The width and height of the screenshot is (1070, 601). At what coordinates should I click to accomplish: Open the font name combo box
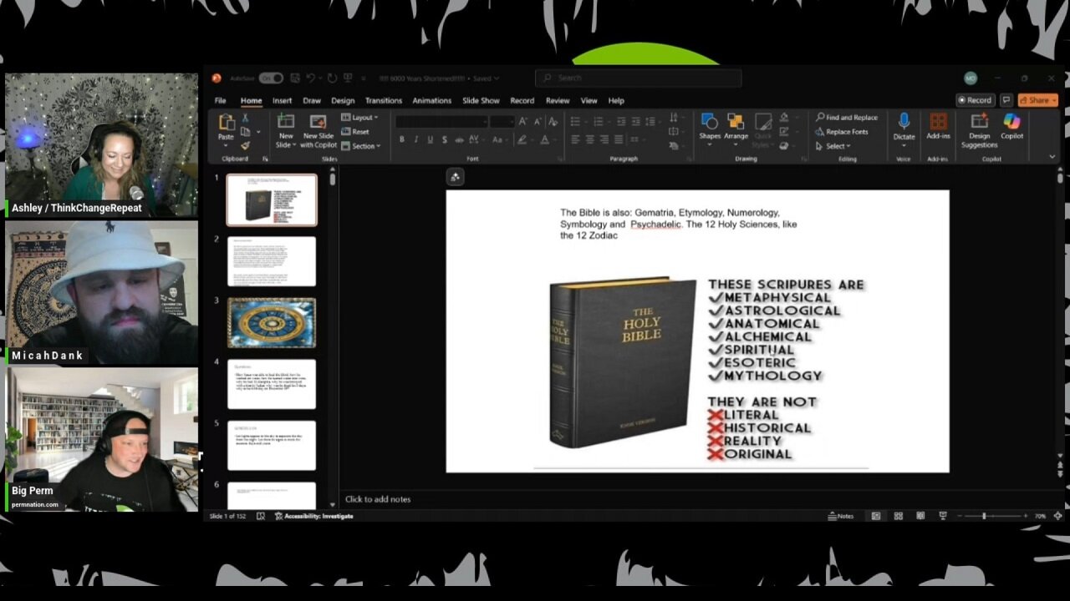[441, 122]
